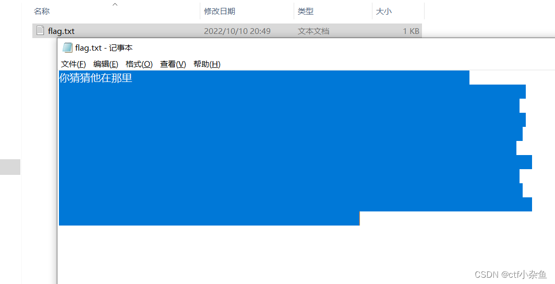The image size is (555, 284).
Task: Open the 编辑(E) menu in Notepad
Action: (105, 64)
